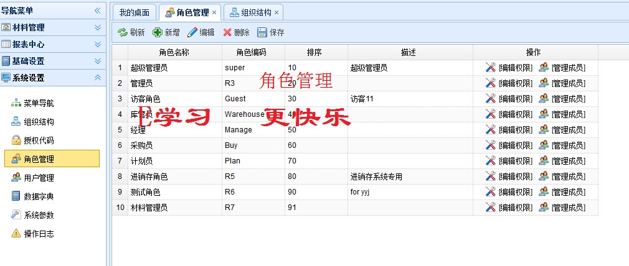
Task: Open 数据字典 from the system settings menu
Action: (39, 196)
